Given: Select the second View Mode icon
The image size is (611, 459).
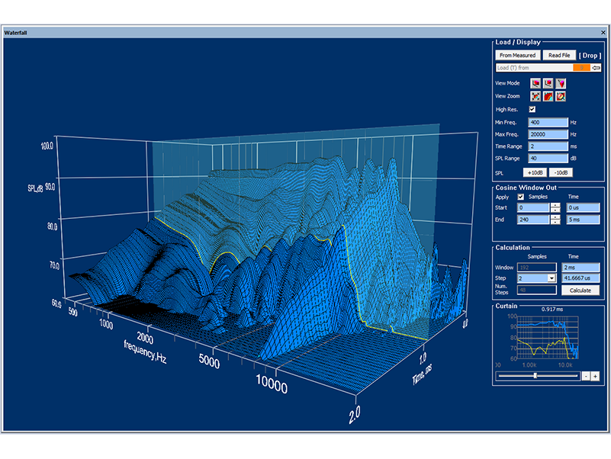Looking at the screenshot, I should [548, 83].
